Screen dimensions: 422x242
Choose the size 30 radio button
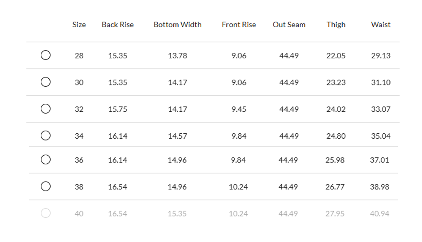pyautogui.click(x=45, y=82)
